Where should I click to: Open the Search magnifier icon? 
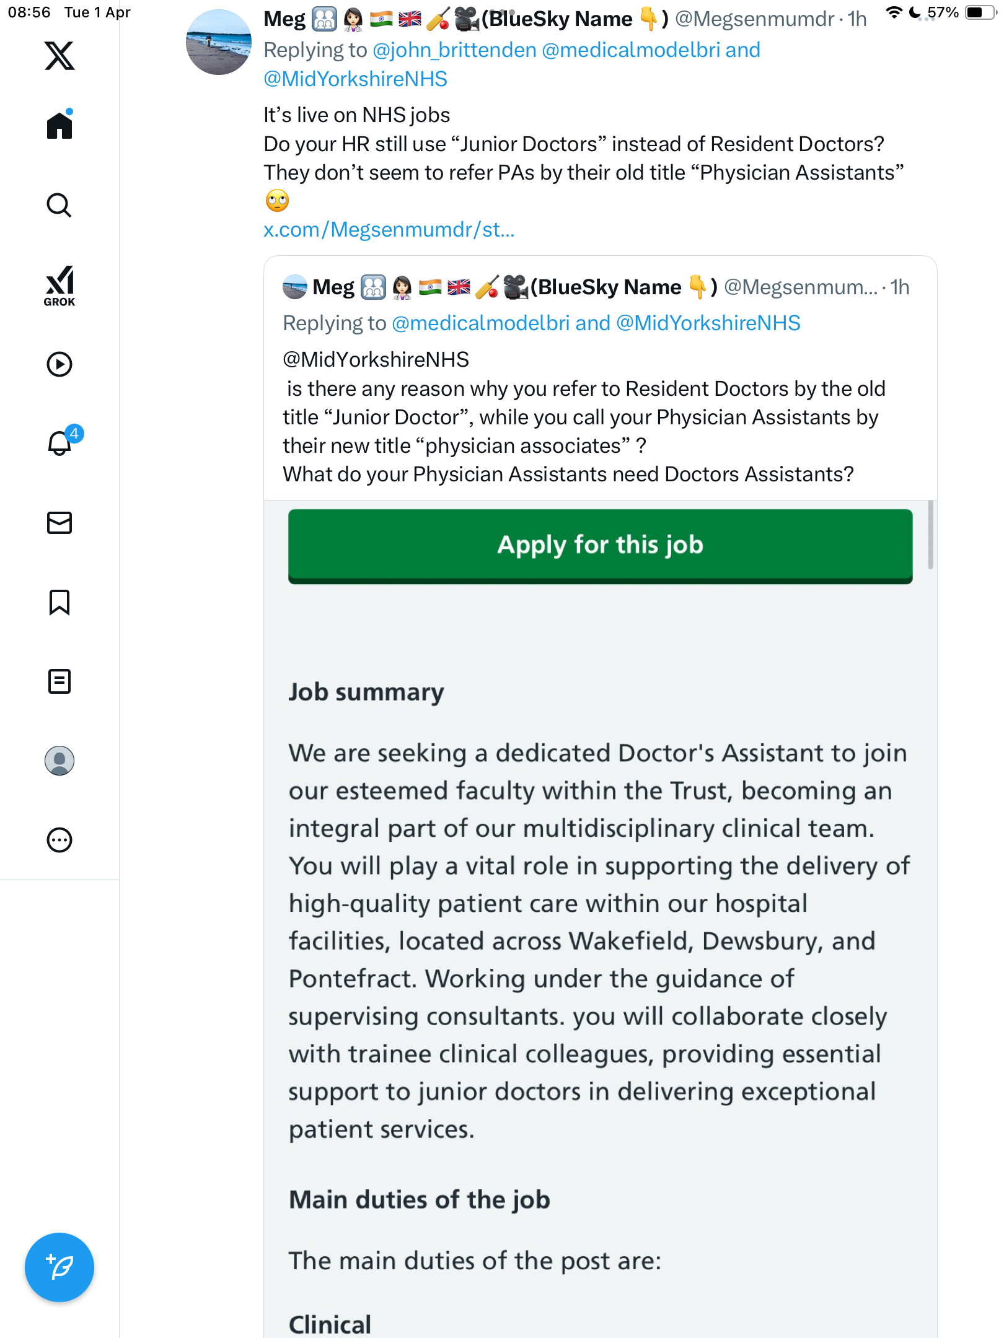pos(59,205)
